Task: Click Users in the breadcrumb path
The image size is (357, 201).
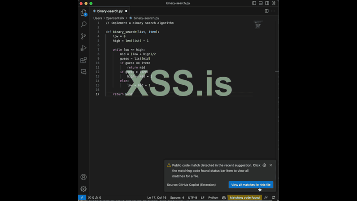Action: pos(98,18)
